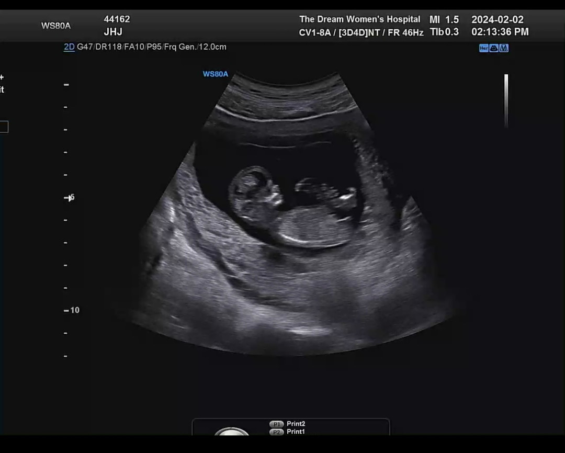Viewport: 565px width, 453px height.
Task: Click patient ID 44162 in header
Action: (117, 19)
